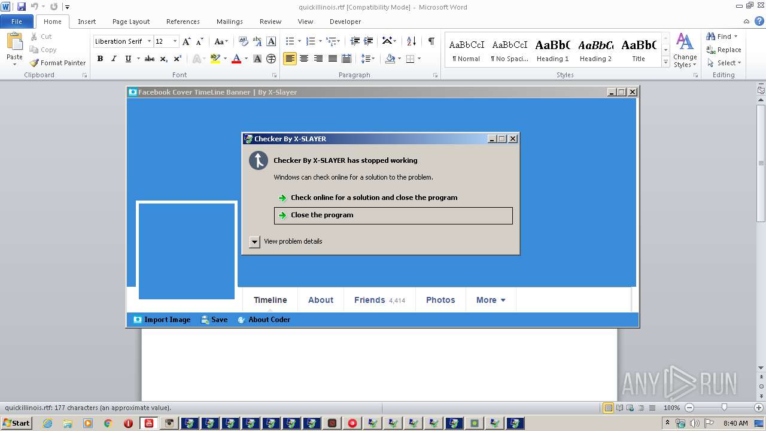Open the Line Spacing dropdown
Viewport: 766px width, 431px height.
[x=368, y=59]
